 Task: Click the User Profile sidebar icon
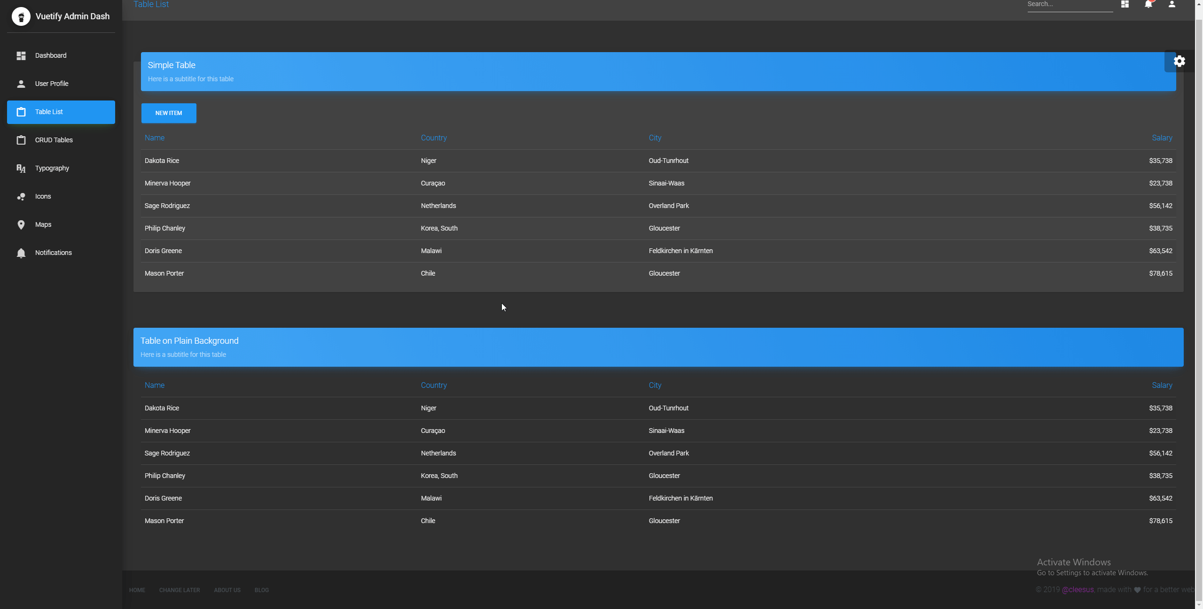[x=21, y=83]
